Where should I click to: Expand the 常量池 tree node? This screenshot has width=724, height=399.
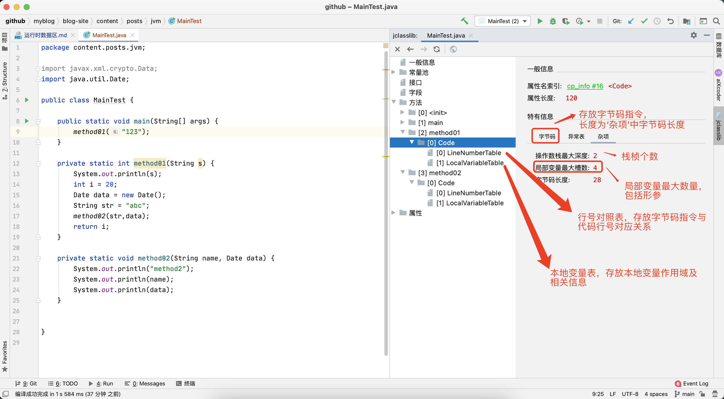(x=394, y=72)
